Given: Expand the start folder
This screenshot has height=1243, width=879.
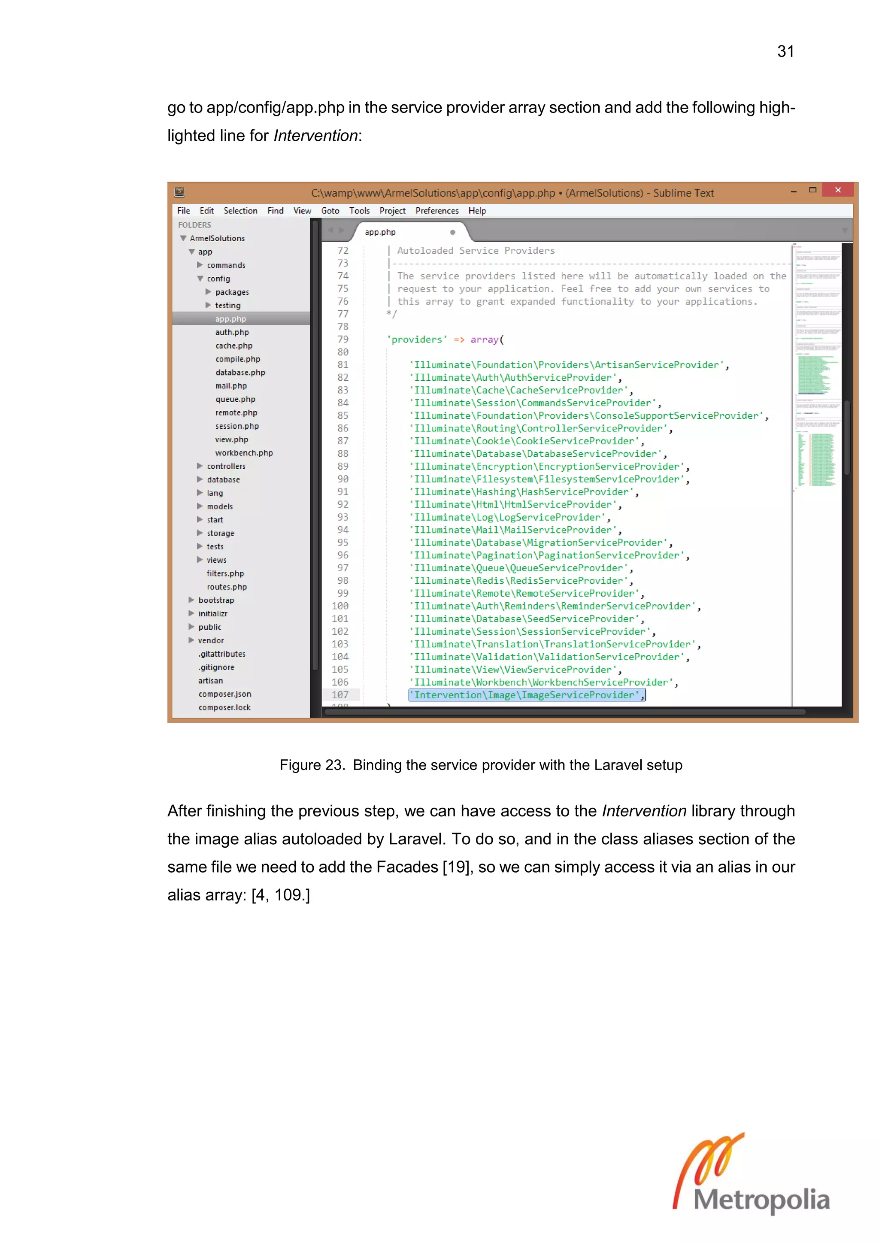Looking at the screenshot, I should click(x=200, y=520).
